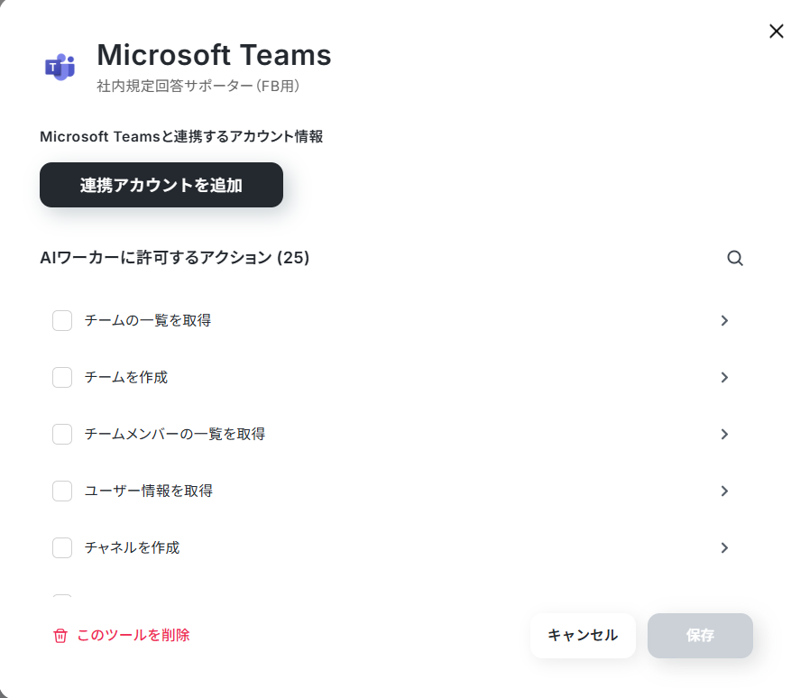
Task: Expand the チャネルを作成 row arrow
Action: (724, 547)
